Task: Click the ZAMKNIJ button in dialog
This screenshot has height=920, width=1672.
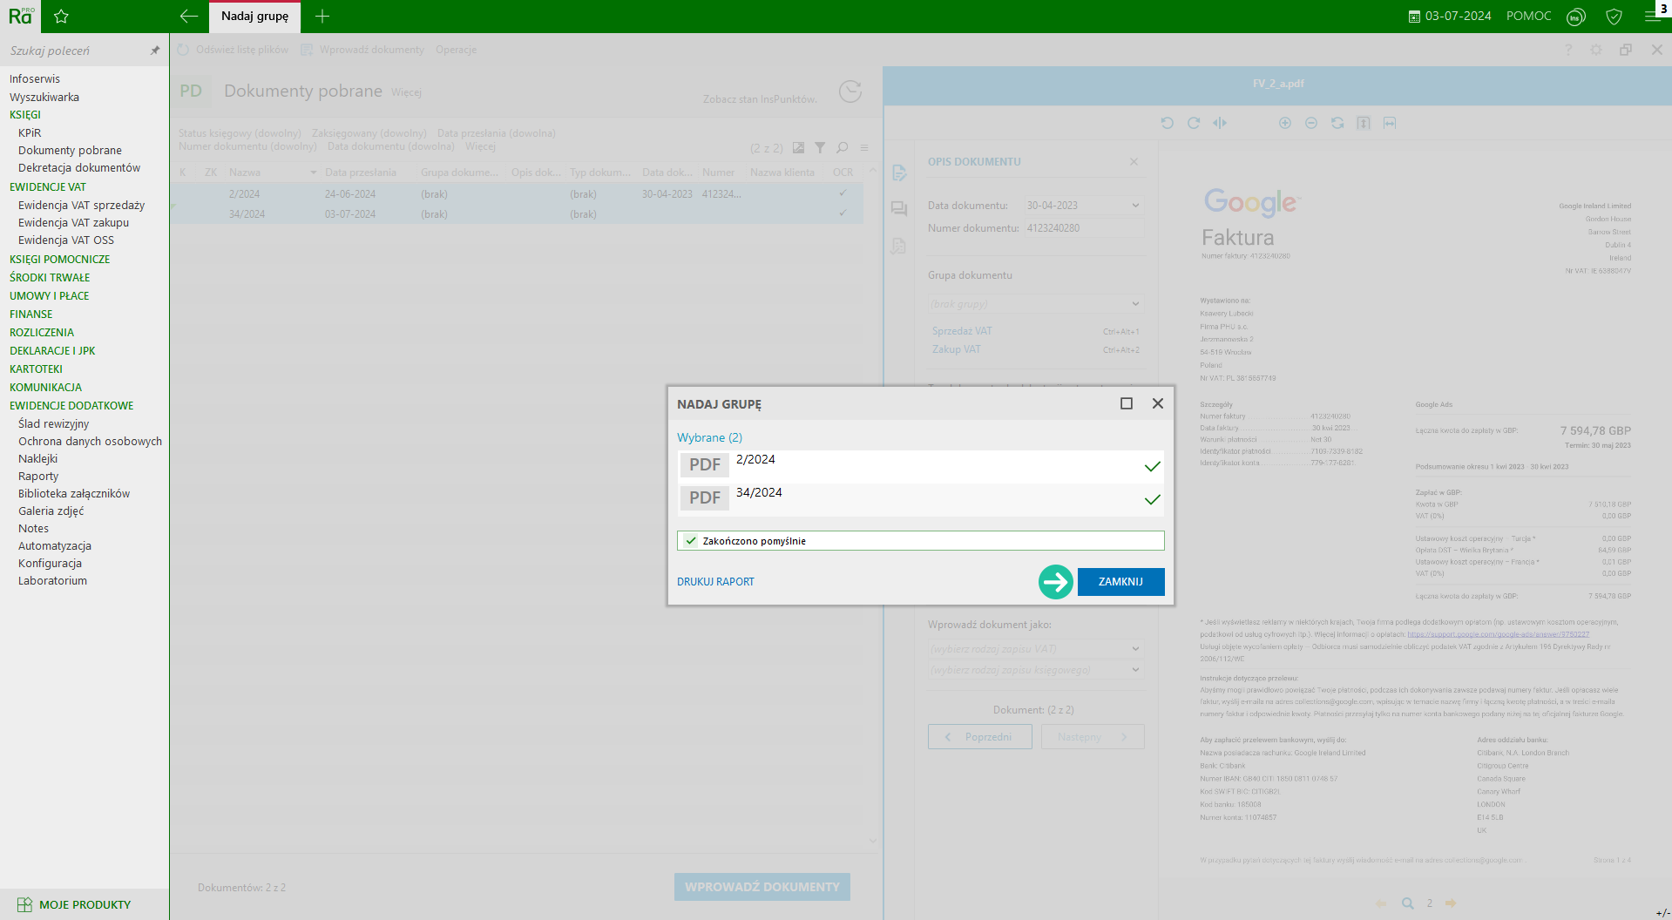Action: click(1120, 582)
